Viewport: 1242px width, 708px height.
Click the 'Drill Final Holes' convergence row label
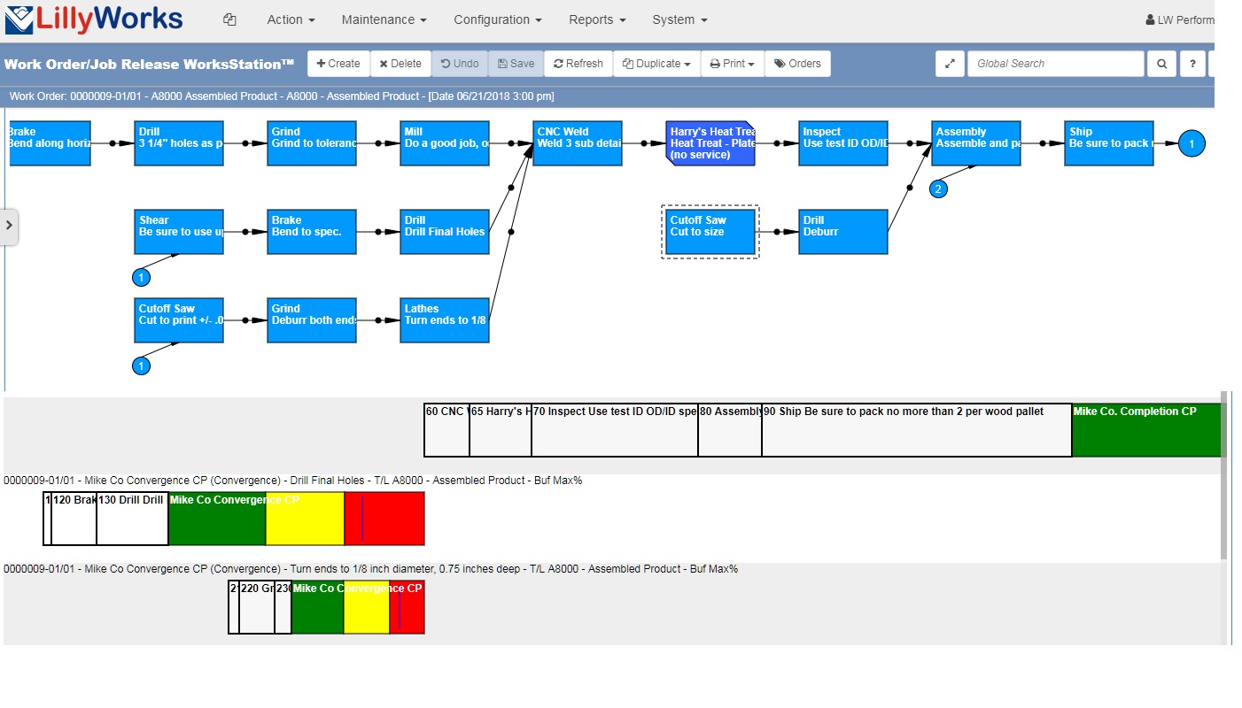pyautogui.click(x=292, y=481)
